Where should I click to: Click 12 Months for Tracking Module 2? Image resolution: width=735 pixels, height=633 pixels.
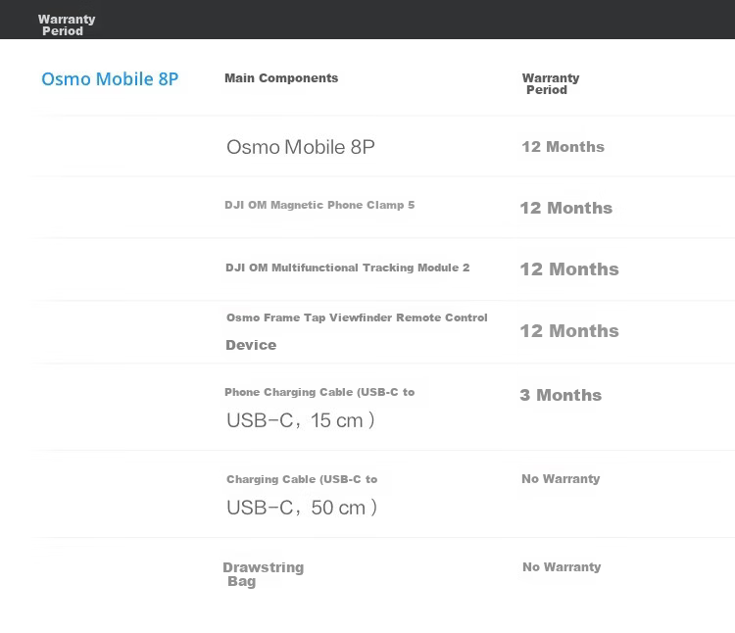(569, 268)
